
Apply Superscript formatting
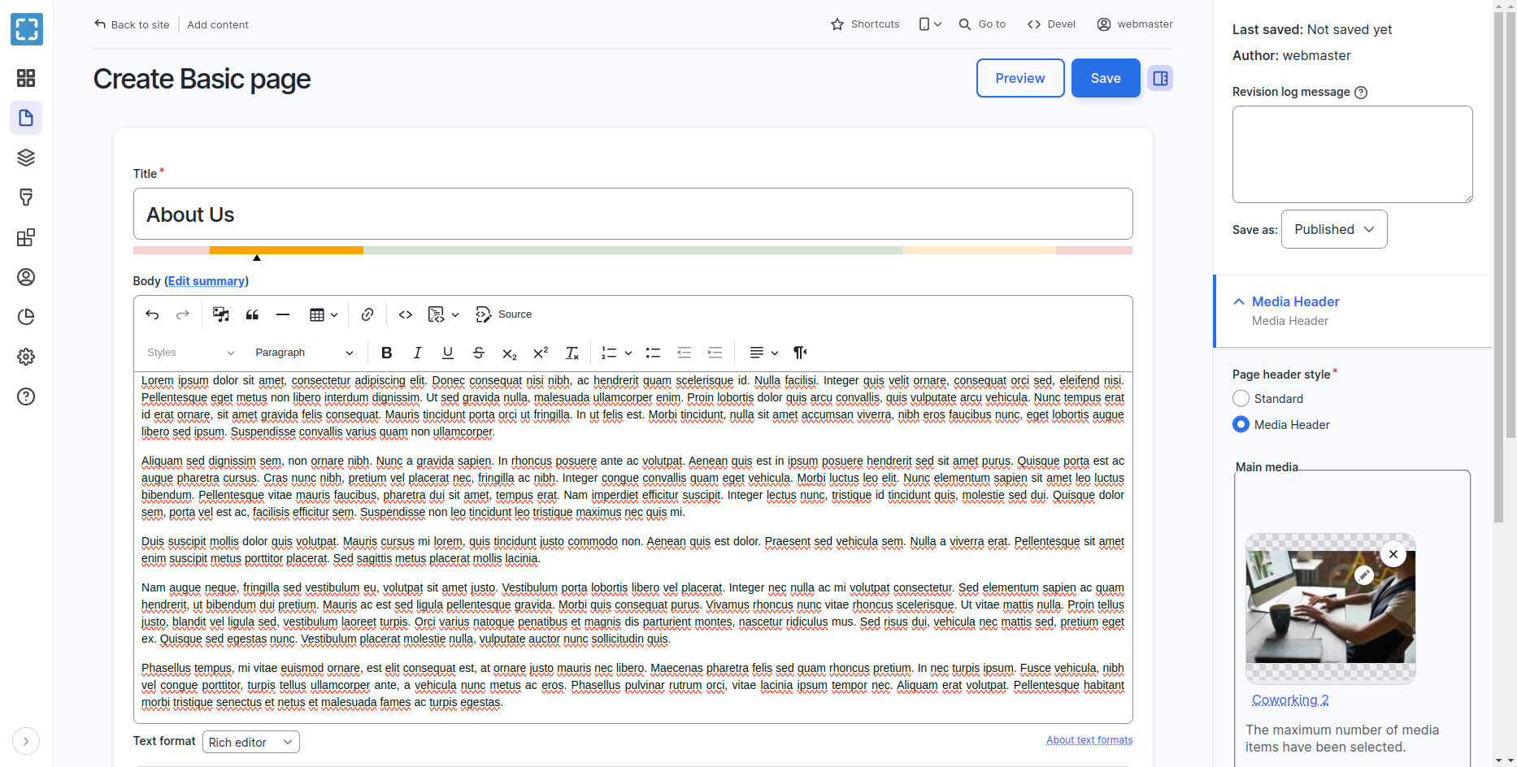click(541, 353)
